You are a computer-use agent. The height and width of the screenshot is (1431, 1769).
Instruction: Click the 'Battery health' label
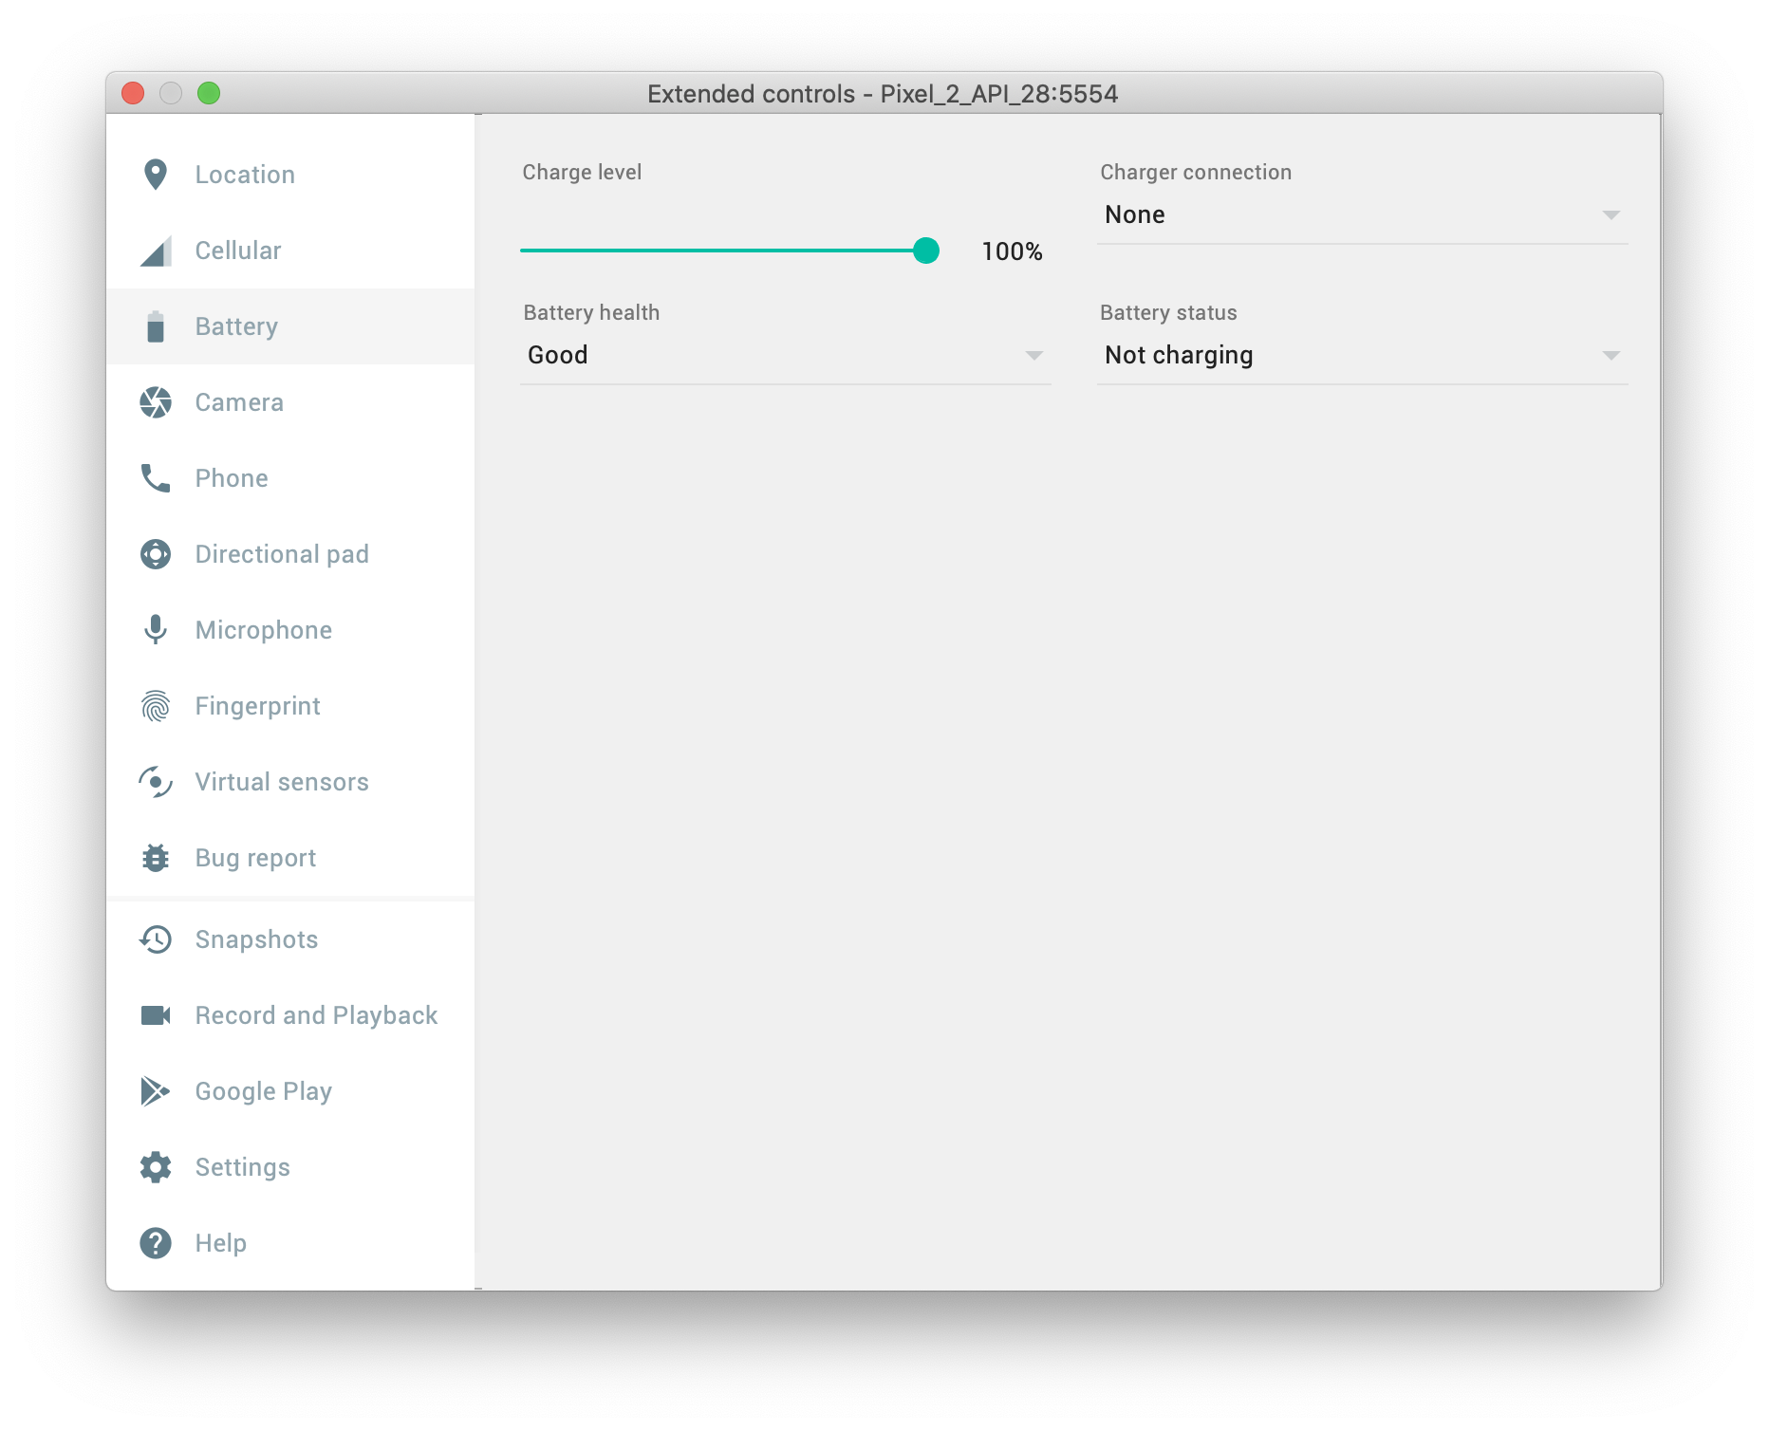pos(591,312)
